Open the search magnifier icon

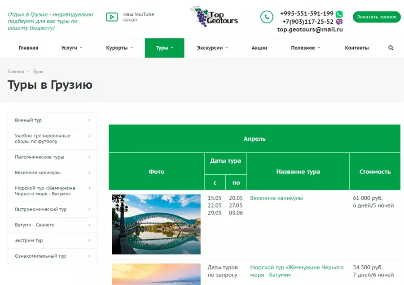pos(391,48)
